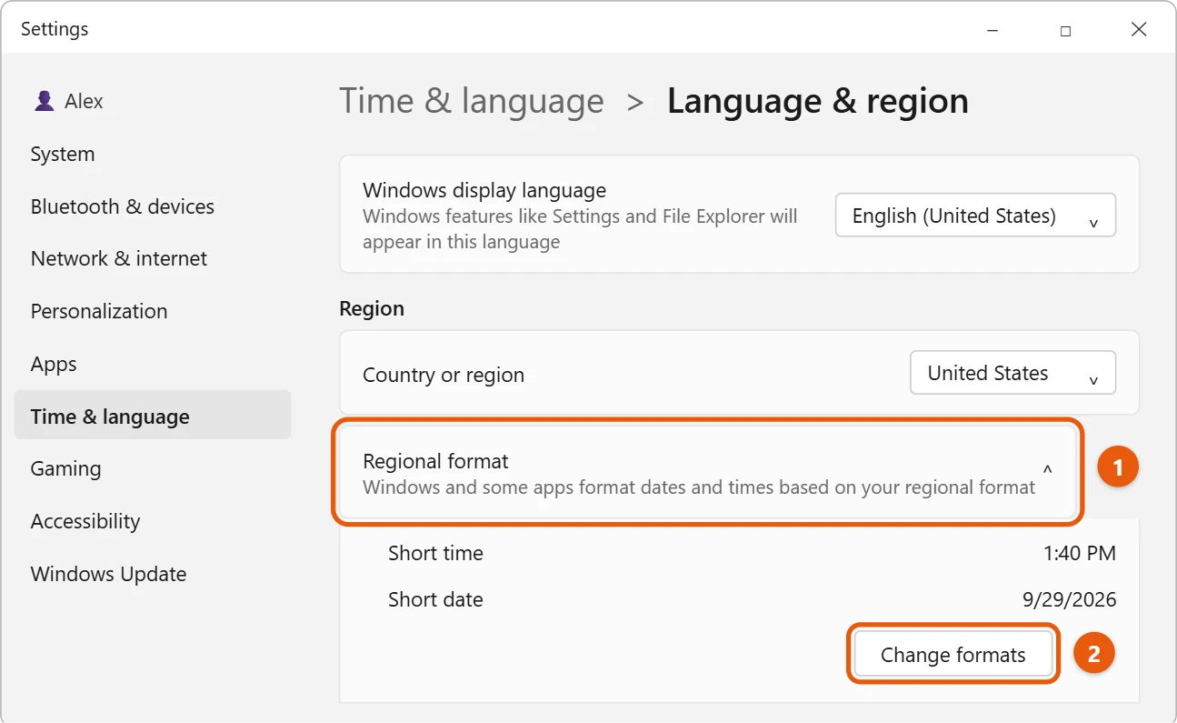Click the Short date value 9/29/2026

(1070, 599)
